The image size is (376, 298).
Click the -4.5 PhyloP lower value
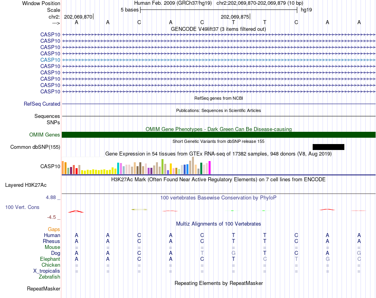(x=51, y=217)
